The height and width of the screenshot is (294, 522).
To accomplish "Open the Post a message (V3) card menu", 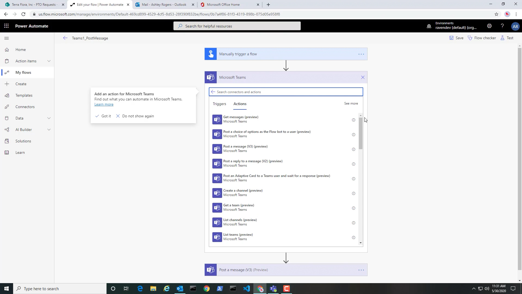I will click(361, 270).
